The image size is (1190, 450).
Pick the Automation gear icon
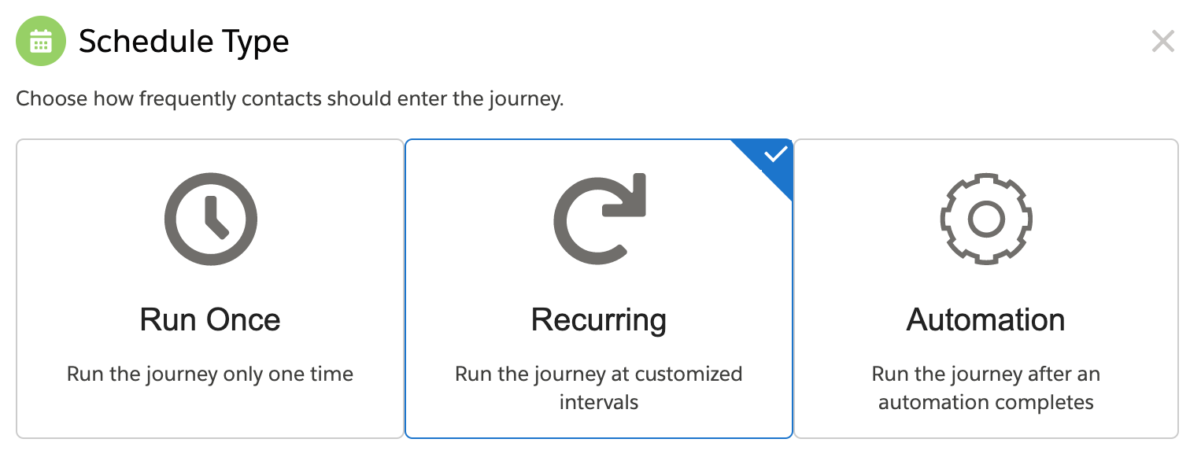(x=986, y=219)
